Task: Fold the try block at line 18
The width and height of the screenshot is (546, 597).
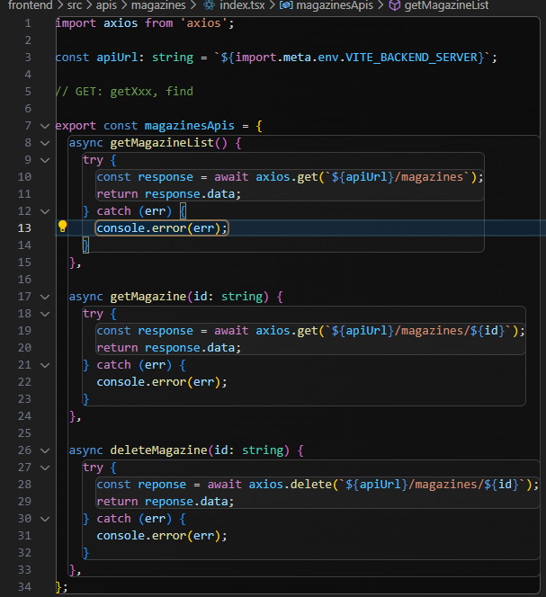Action: tap(45, 314)
